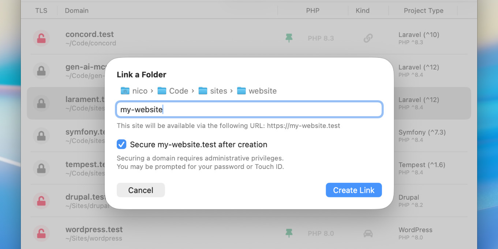The image size is (498, 249).
Task: Sort sites by the Domain column header
Action: pyautogui.click(x=77, y=11)
